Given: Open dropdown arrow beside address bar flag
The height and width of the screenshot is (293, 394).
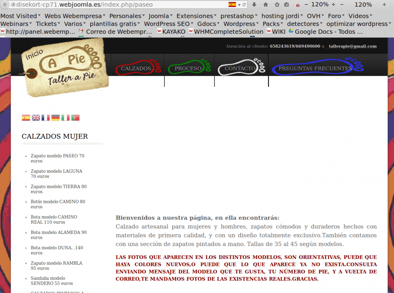Looking at the screenshot, I should pos(239,5).
